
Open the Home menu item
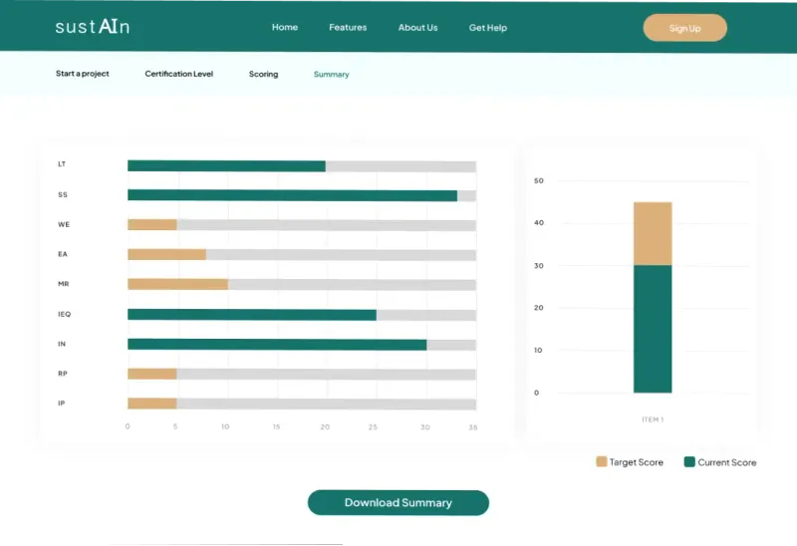pyautogui.click(x=285, y=28)
